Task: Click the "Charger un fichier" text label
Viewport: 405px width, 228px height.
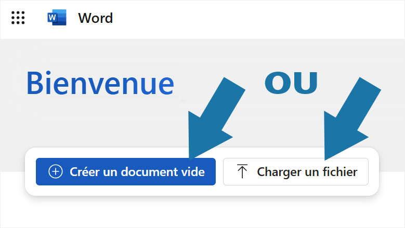Action: [307, 172]
